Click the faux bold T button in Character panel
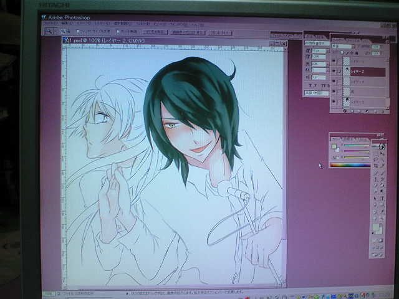 [310, 85]
